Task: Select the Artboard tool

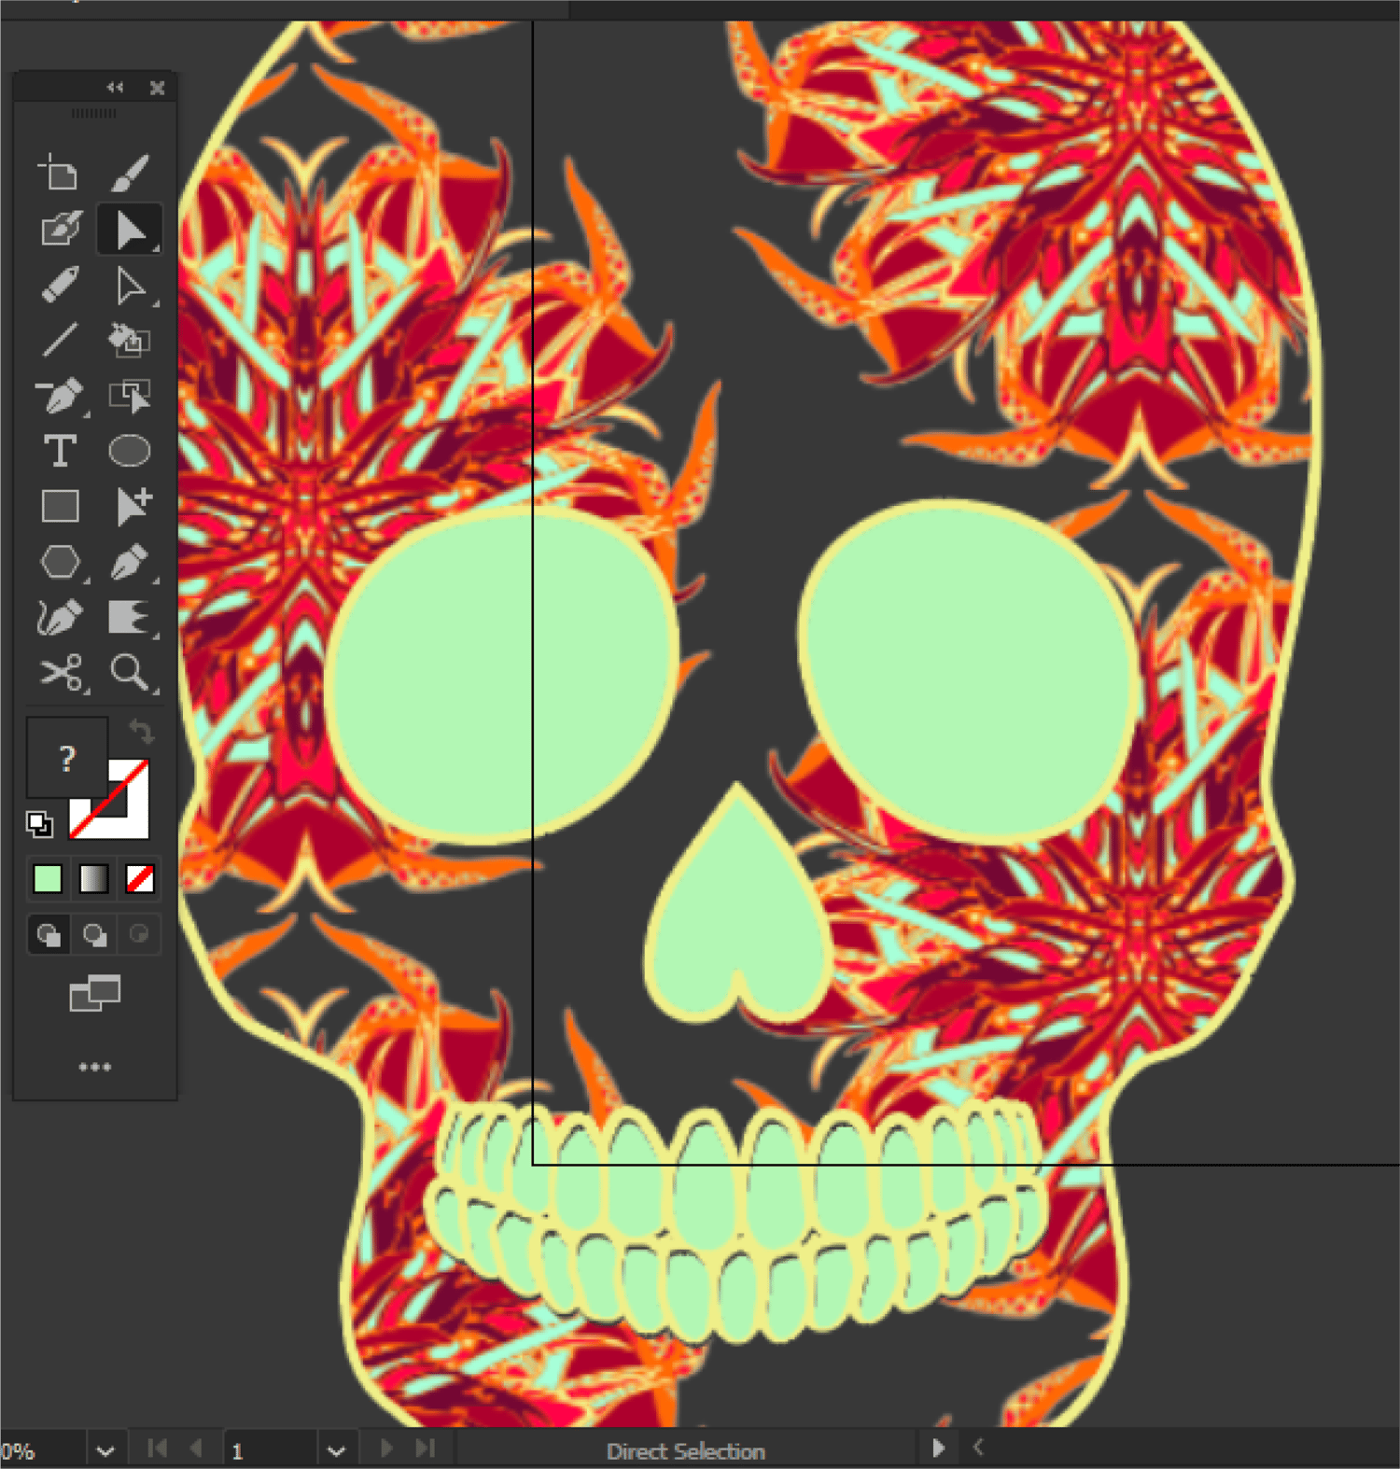Action: point(59,174)
